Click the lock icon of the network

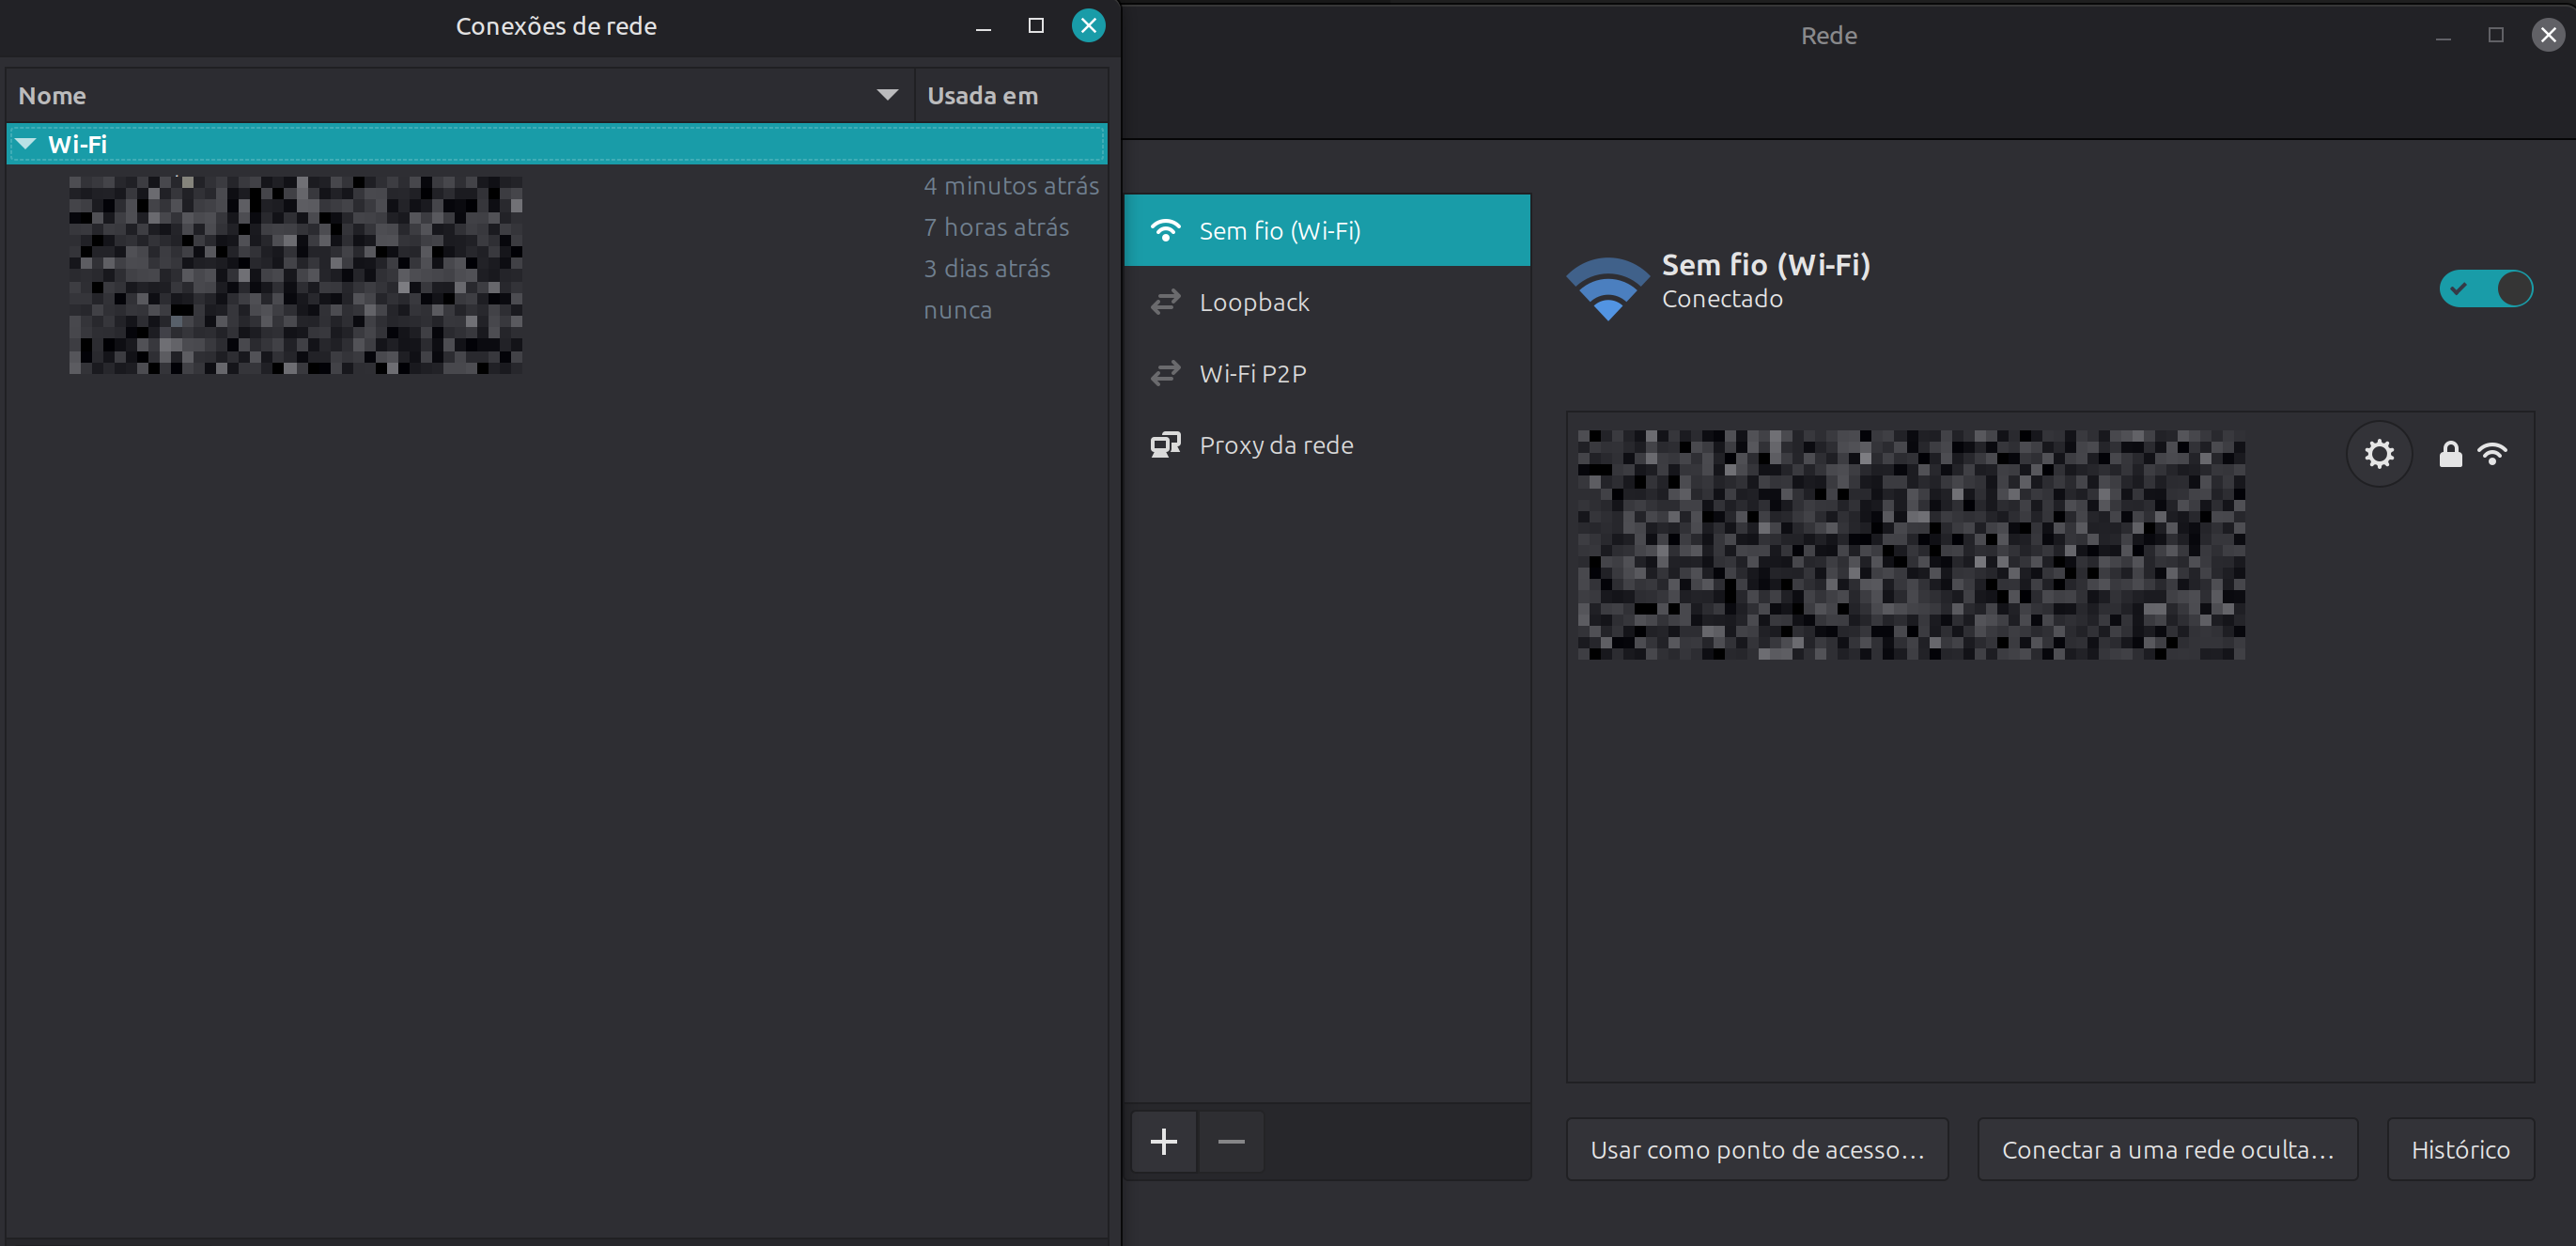[2449, 454]
